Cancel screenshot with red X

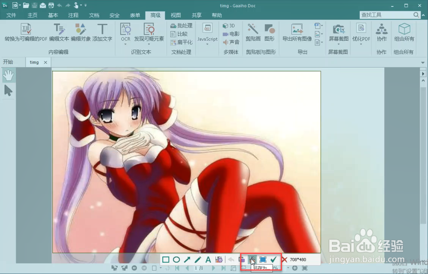285,259
